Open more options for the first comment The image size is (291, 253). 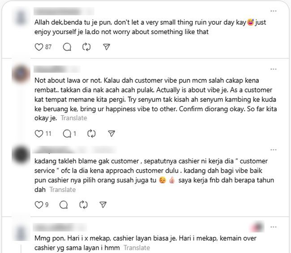coord(274,11)
